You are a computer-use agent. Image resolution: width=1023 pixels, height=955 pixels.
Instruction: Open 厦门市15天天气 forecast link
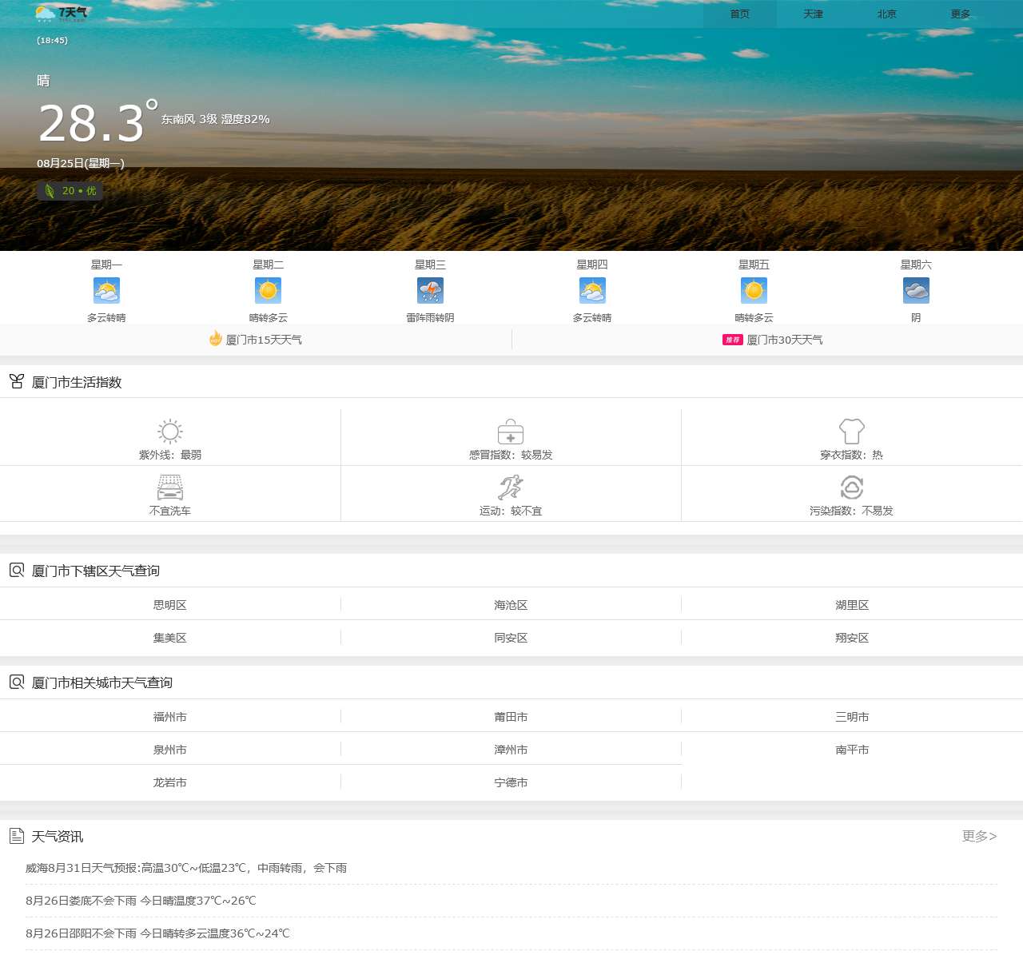263,340
